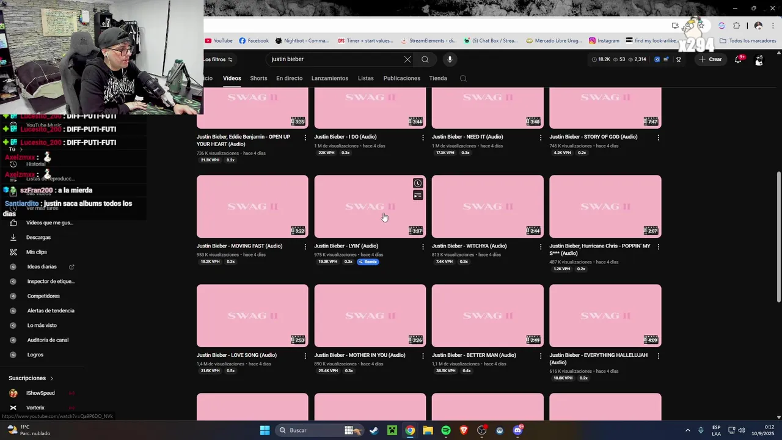This screenshot has height=440, width=782.
Task: Open more options for 'I DO (Audio)' video
Action: (423, 137)
